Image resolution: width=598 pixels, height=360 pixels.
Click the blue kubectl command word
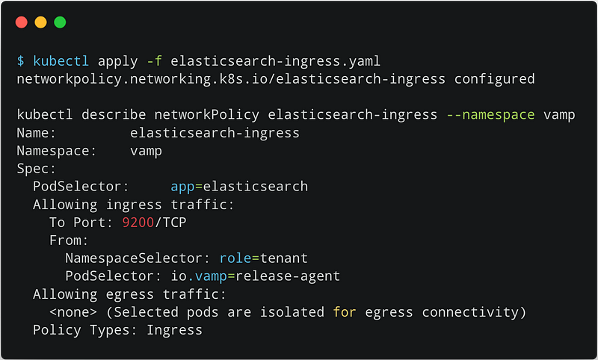click(x=61, y=61)
